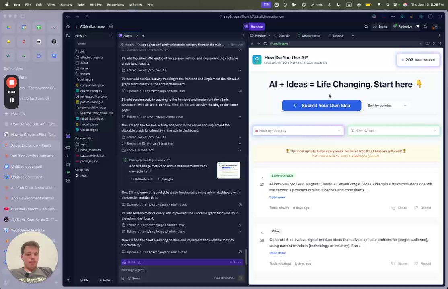The width and height of the screenshot is (448, 289).
Task: Switch to the Console tab
Action: pos(282,36)
